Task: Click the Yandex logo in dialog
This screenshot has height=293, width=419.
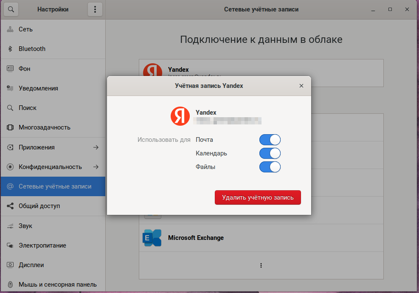Action: tap(180, 116)
